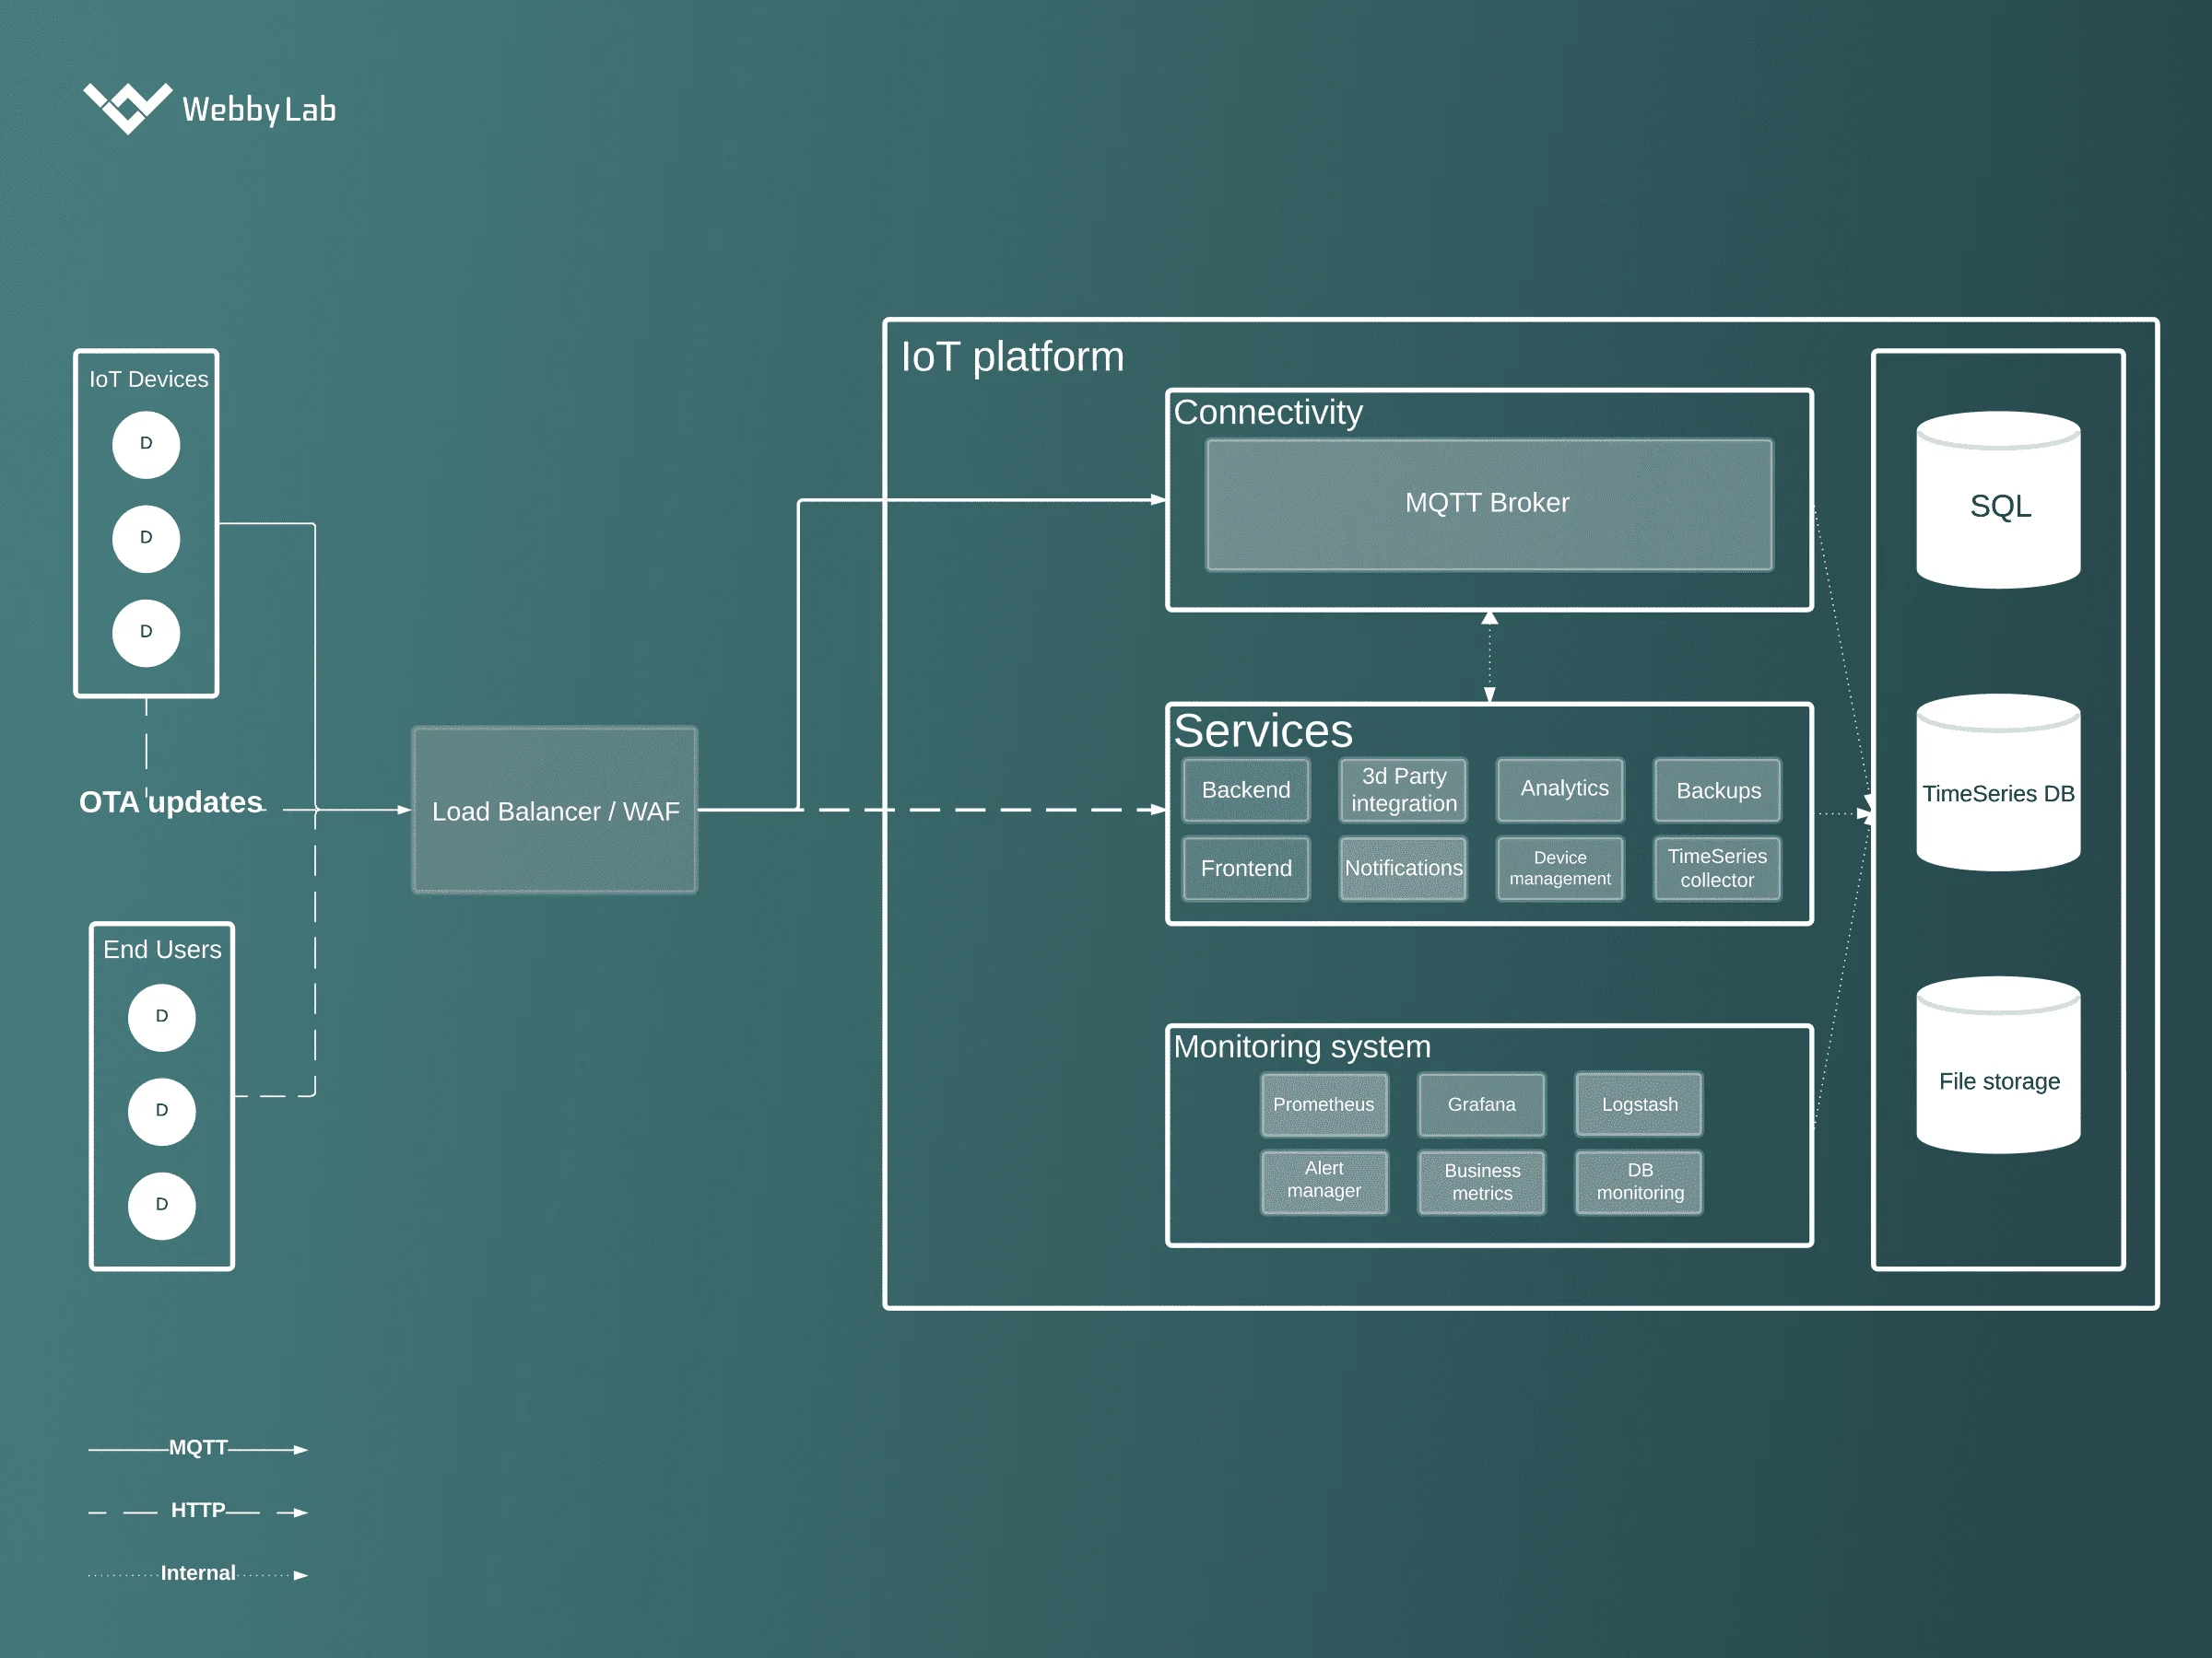
Task: Click the Alert manager box
Action: [1324, 1183]
